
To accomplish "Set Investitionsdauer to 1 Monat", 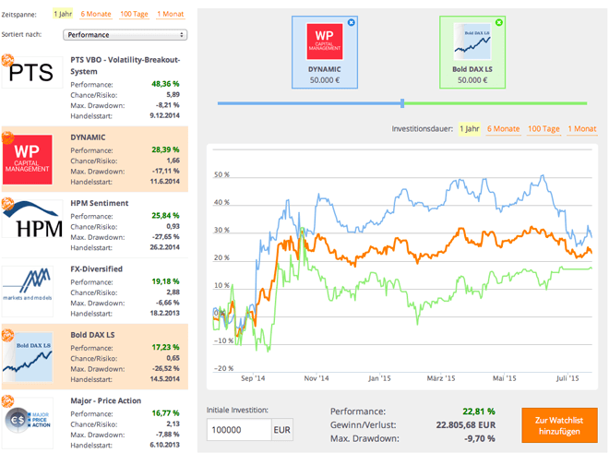I will click(582, 128).
